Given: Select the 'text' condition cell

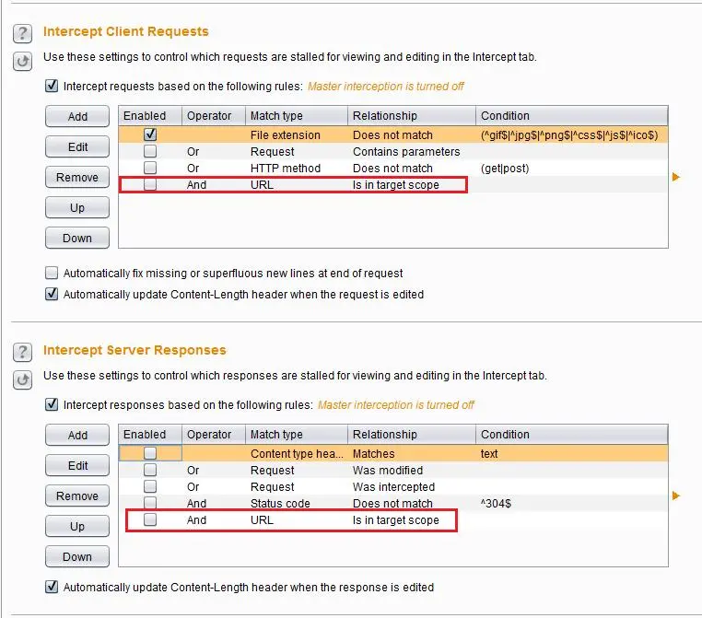Looking at the screenshot, I should coord(572,453).
